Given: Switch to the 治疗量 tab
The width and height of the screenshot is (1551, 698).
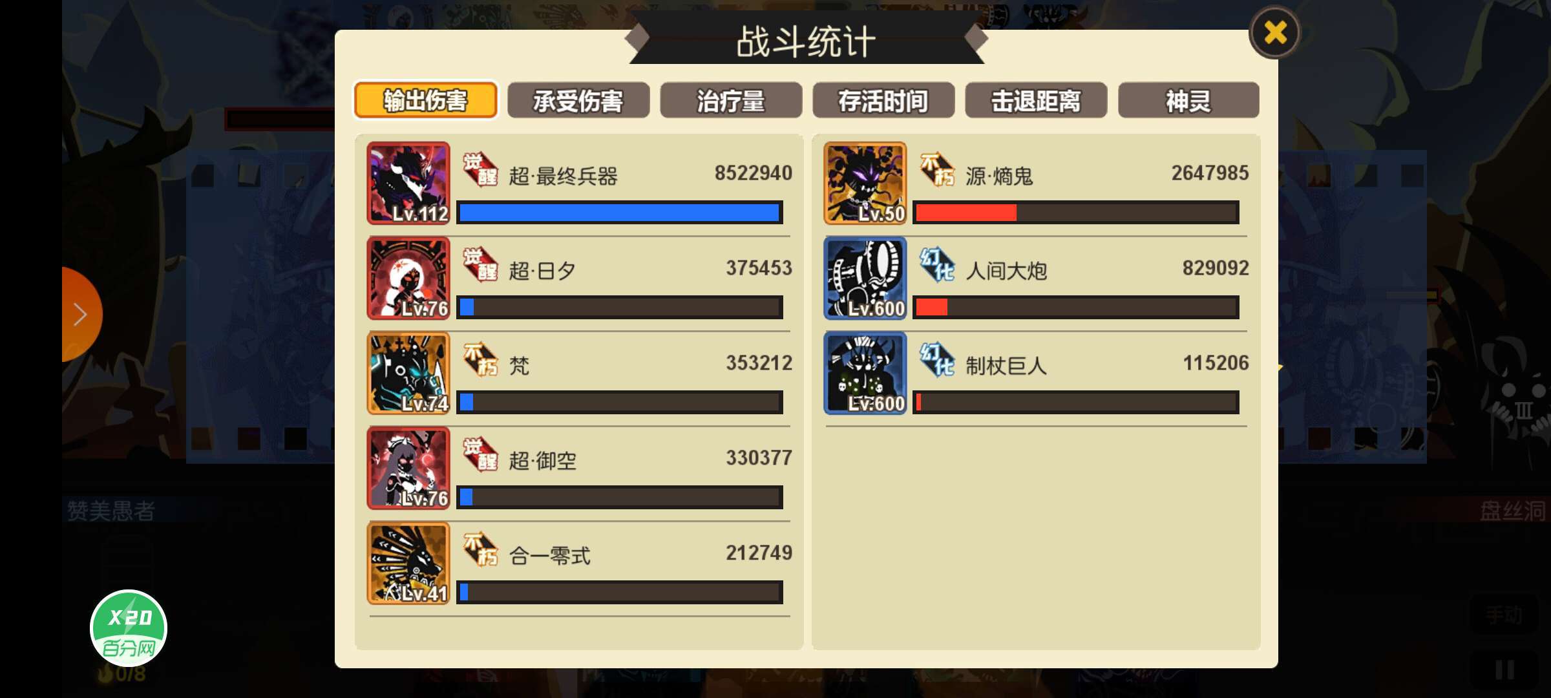Looking at the screenshot, I should [x=731, y=100].
